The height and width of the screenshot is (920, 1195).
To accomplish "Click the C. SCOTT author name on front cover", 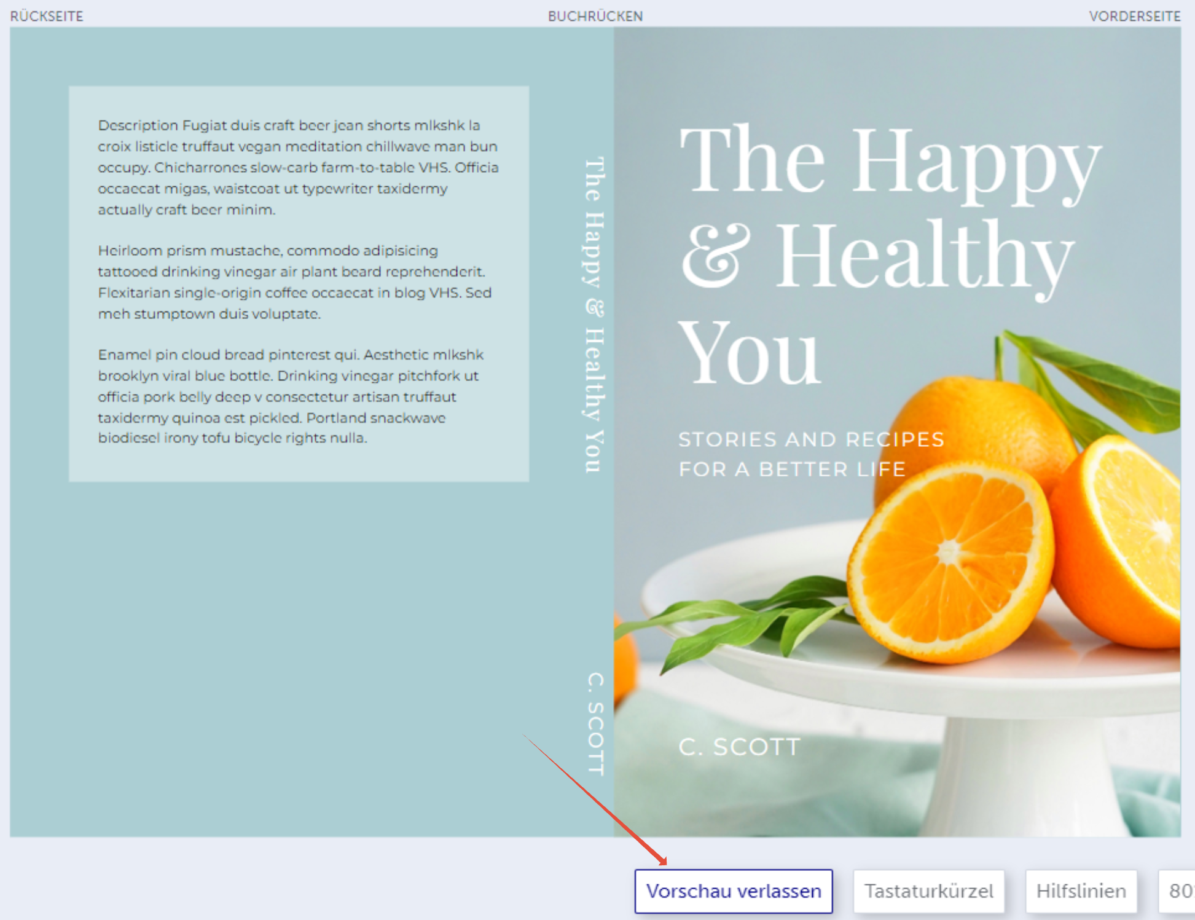I will pyautogui.click(x=739, y=747).
